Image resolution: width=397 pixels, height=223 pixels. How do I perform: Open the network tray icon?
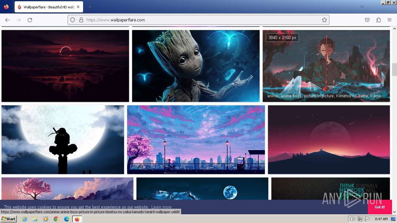(360, 219)
